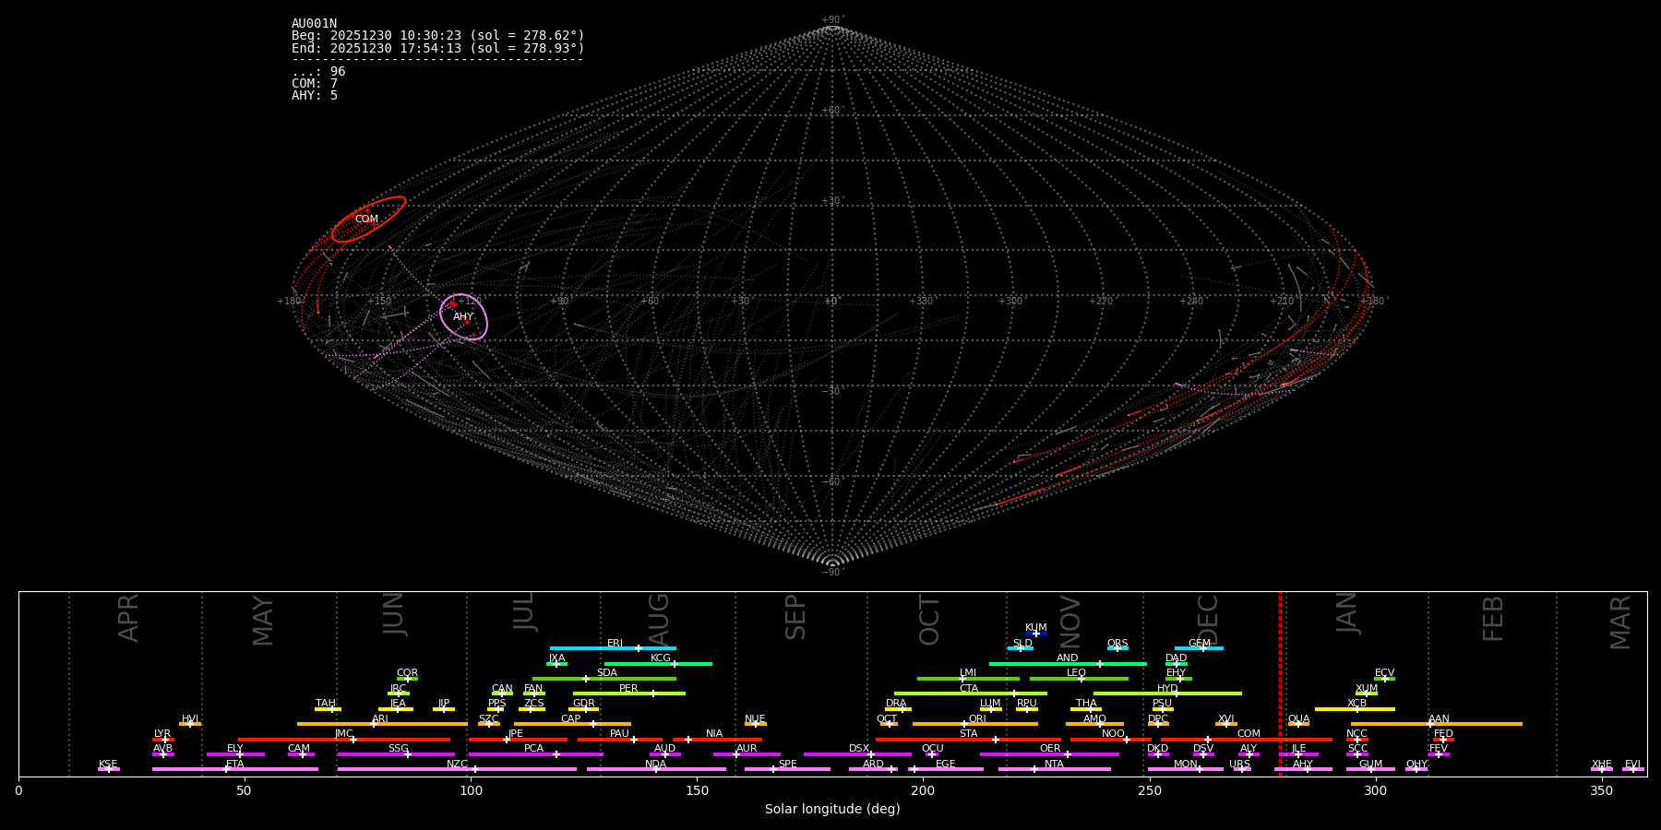Click the +0° center longitude label on map
Screen dimensions: 1661x830
[831, 302]
